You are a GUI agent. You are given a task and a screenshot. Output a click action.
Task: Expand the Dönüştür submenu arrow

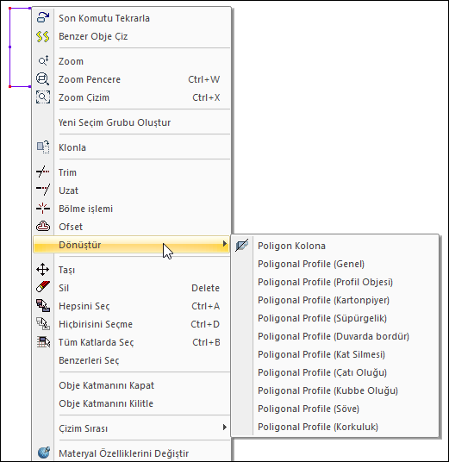[224, 244]
